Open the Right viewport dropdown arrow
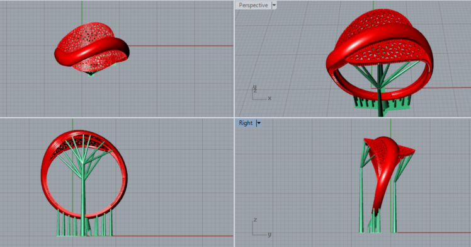Screen dimensions: 471x247 [x=259, y=123]
